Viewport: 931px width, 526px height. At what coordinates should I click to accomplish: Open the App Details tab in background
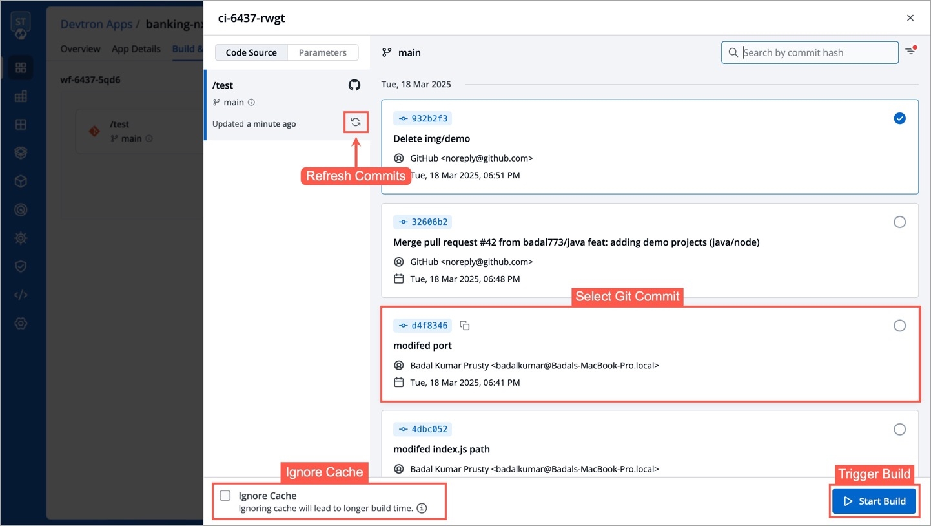136,48
